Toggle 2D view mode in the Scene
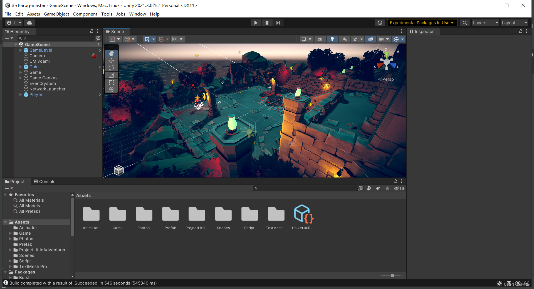The image size is (534, 289). (320, 39)
